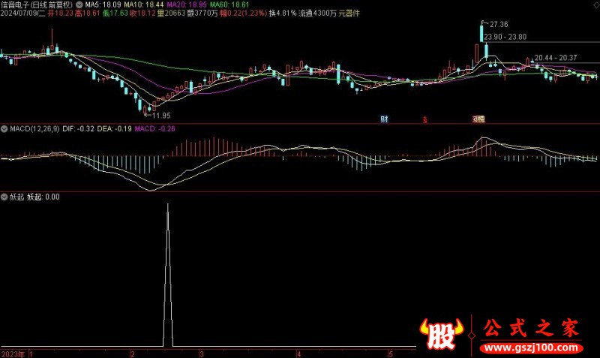The image size is (600, 358).
Task: Click the 公式之家 site name
Action: 531,329
